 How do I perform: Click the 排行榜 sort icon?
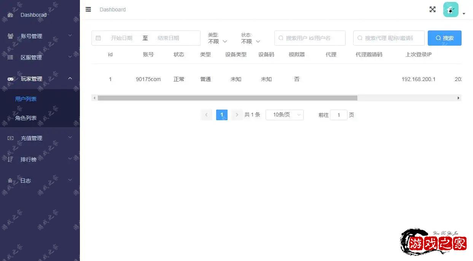pos(11,159)
